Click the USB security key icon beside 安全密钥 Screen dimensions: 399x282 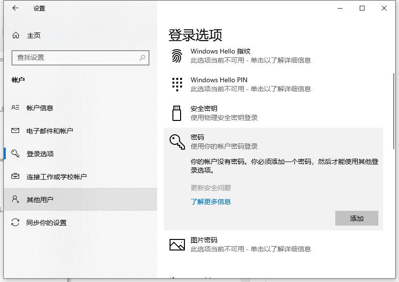[x=177, y=113]
